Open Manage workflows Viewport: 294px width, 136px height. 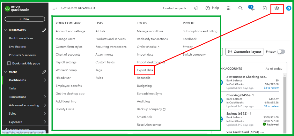[x=150, y=31]
